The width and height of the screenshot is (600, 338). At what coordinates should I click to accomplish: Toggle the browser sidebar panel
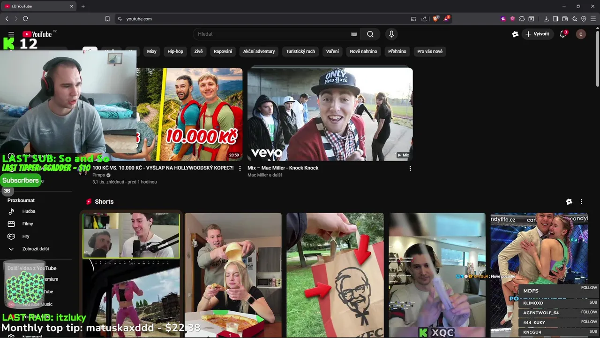point(555,19)
